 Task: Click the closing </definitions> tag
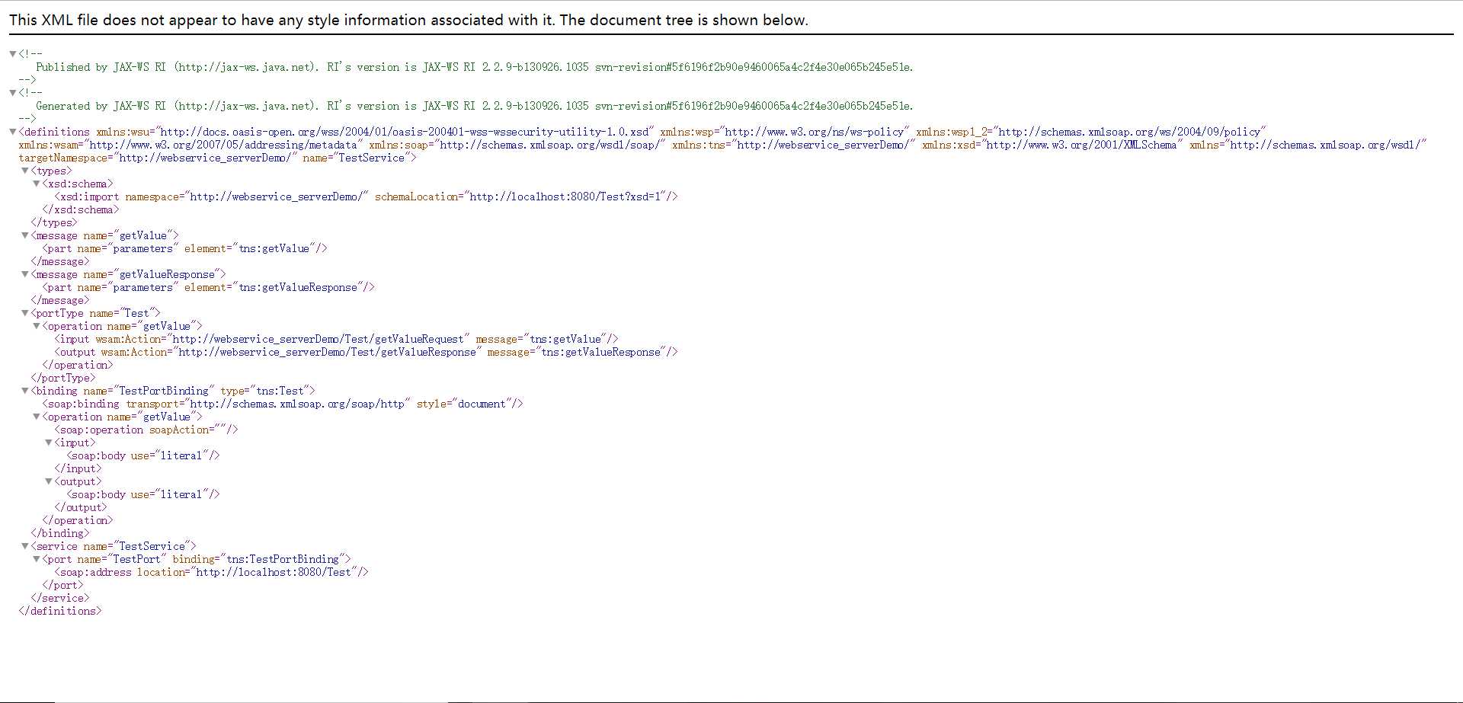coord(60,611)
